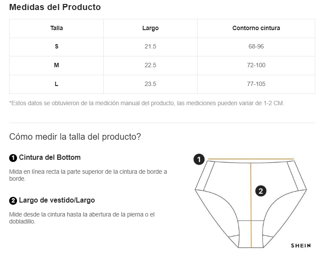The width and height of the screenshot is (324, 258).
Task: Choose the L size row label
Action: point(57,84)
